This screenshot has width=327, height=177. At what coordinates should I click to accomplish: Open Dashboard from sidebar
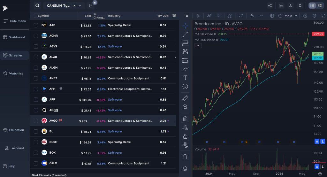click(14, 37)
